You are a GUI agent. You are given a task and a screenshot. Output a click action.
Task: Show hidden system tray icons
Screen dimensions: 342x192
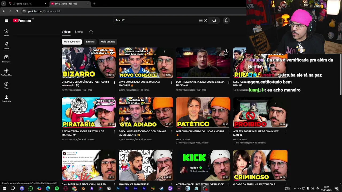(x=295, y=189)
